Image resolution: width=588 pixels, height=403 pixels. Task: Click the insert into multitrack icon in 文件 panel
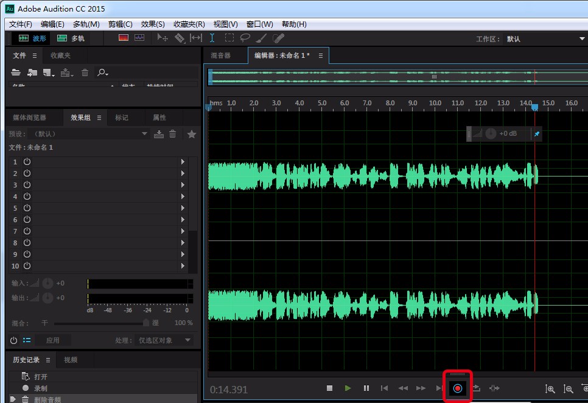[x=66, y=72]
